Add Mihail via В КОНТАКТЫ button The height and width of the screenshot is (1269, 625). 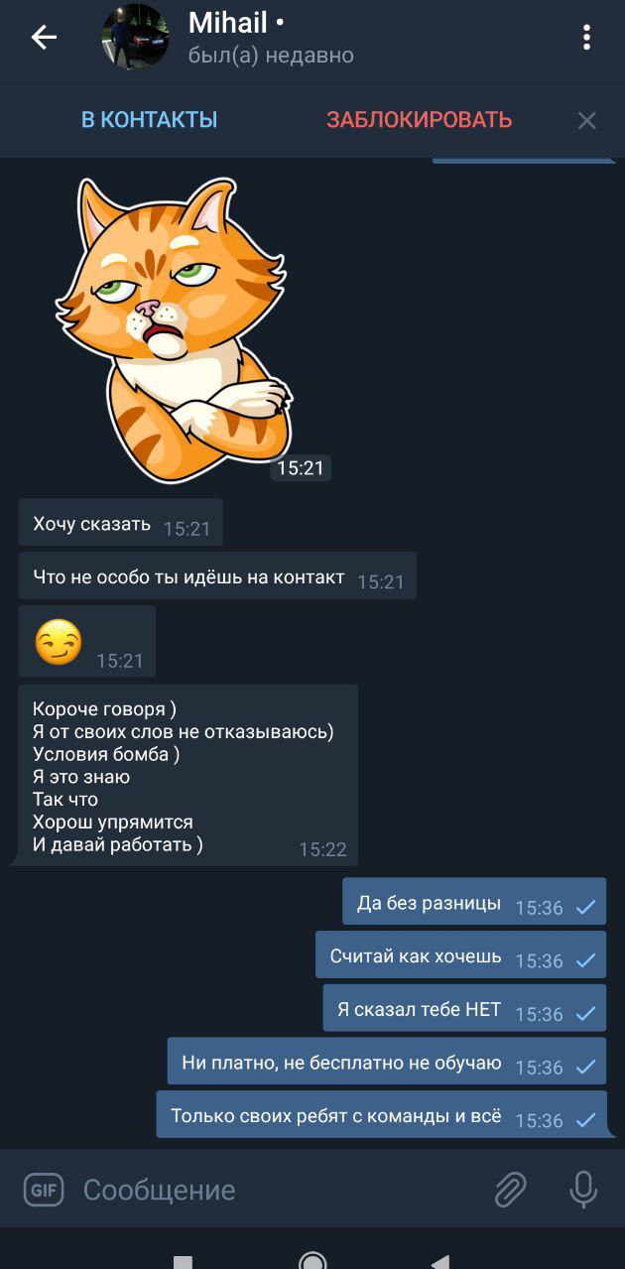pos(149,120)
